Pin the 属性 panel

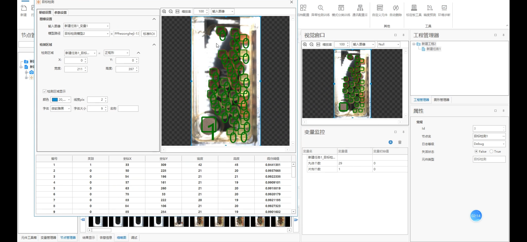503,111
